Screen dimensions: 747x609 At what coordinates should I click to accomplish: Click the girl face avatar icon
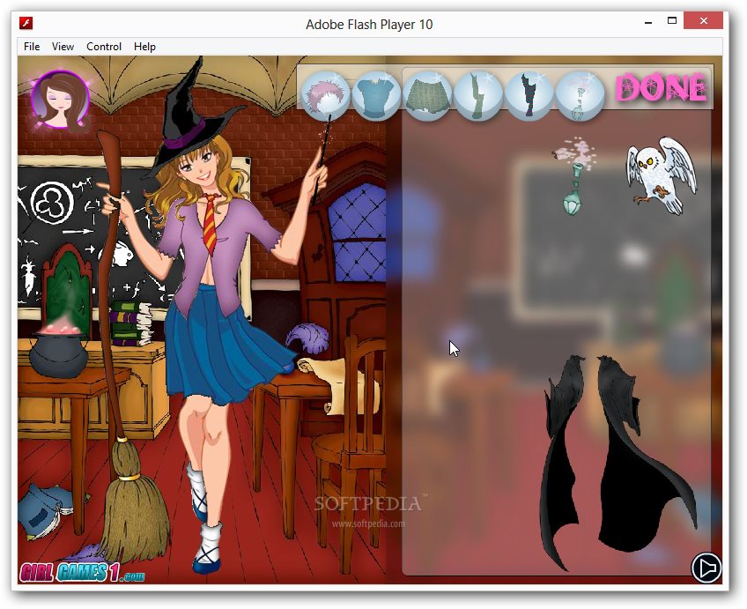point(61,100)
